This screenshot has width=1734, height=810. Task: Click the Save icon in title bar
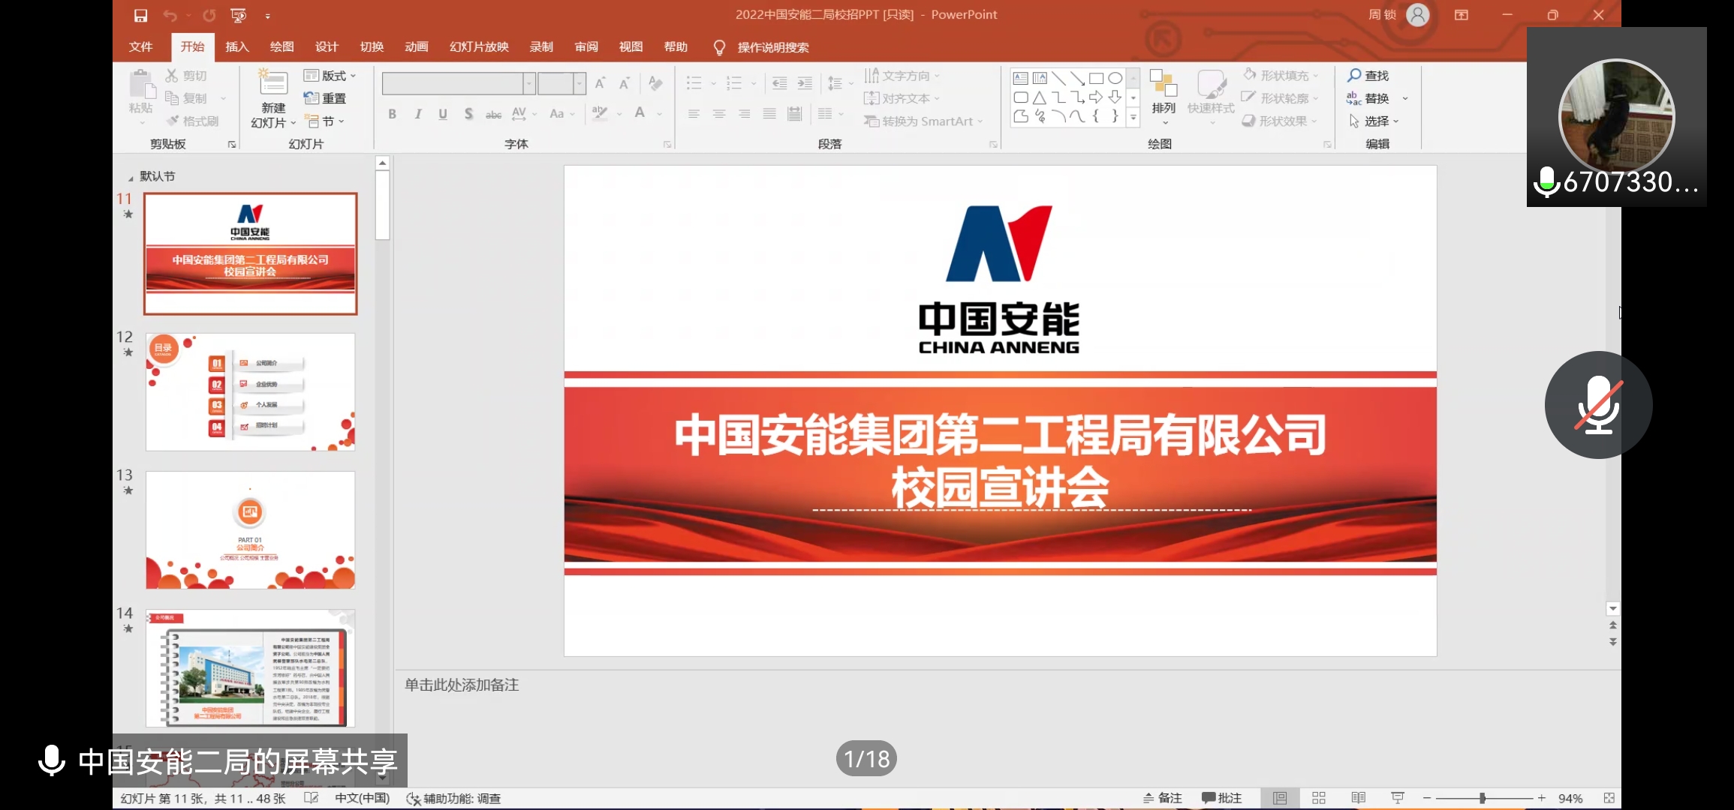pos(140,15)
